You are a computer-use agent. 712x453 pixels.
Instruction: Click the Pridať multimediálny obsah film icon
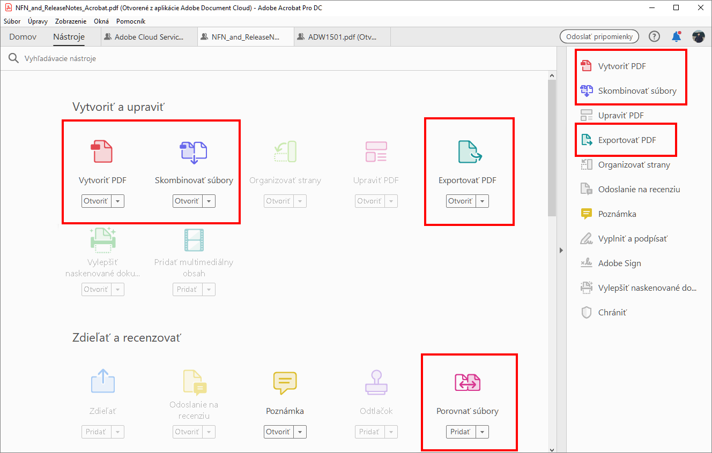pos(194,240)
